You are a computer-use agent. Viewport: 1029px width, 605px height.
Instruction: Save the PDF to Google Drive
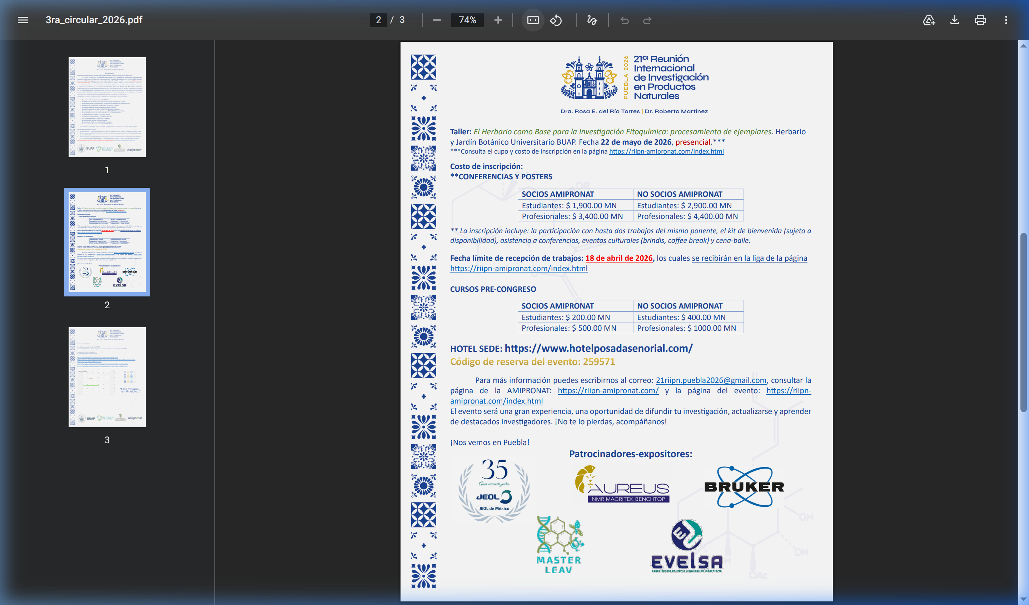coord(929,20)
